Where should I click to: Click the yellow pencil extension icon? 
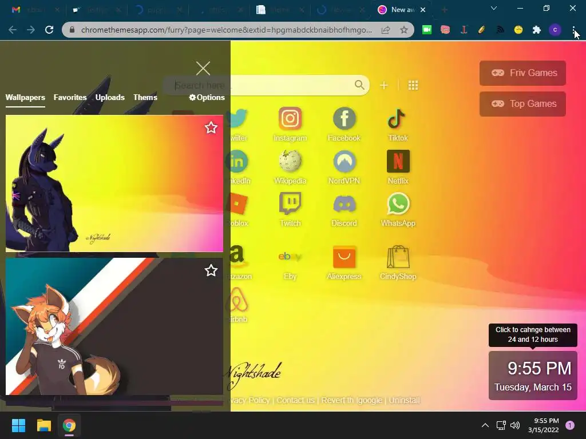[x=482, y=30]
